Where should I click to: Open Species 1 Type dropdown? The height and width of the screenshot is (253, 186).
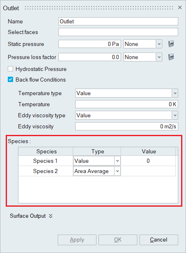pyautogui.click(x=97, y=161)
